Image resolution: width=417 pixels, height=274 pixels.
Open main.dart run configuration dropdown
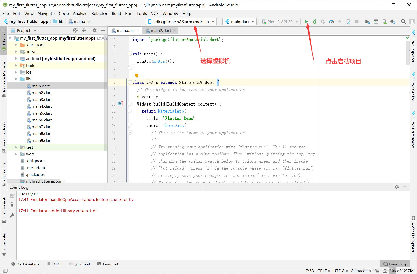(240, 22)
